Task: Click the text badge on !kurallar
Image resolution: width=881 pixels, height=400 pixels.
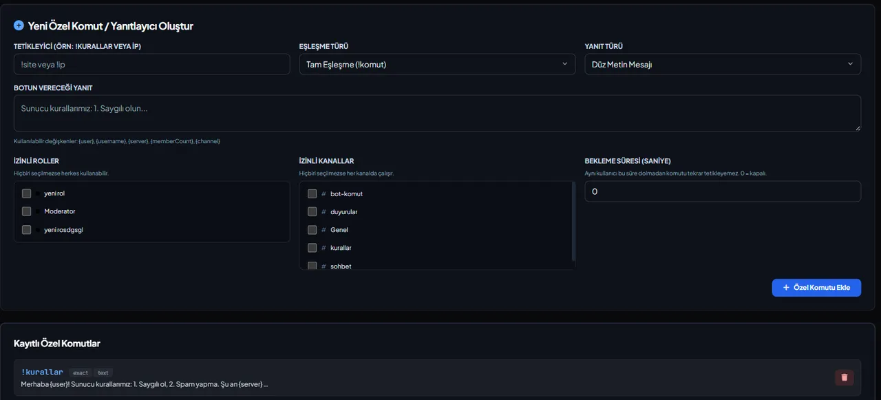Action: pyautogui.click(x=103, y=372)
